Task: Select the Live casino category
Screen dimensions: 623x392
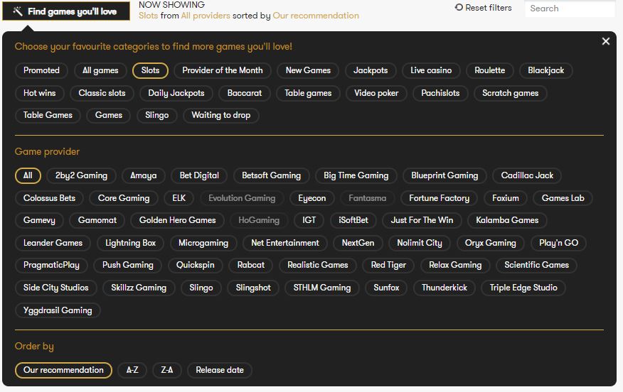Action: pyautogui.click(x=431, y=70)
